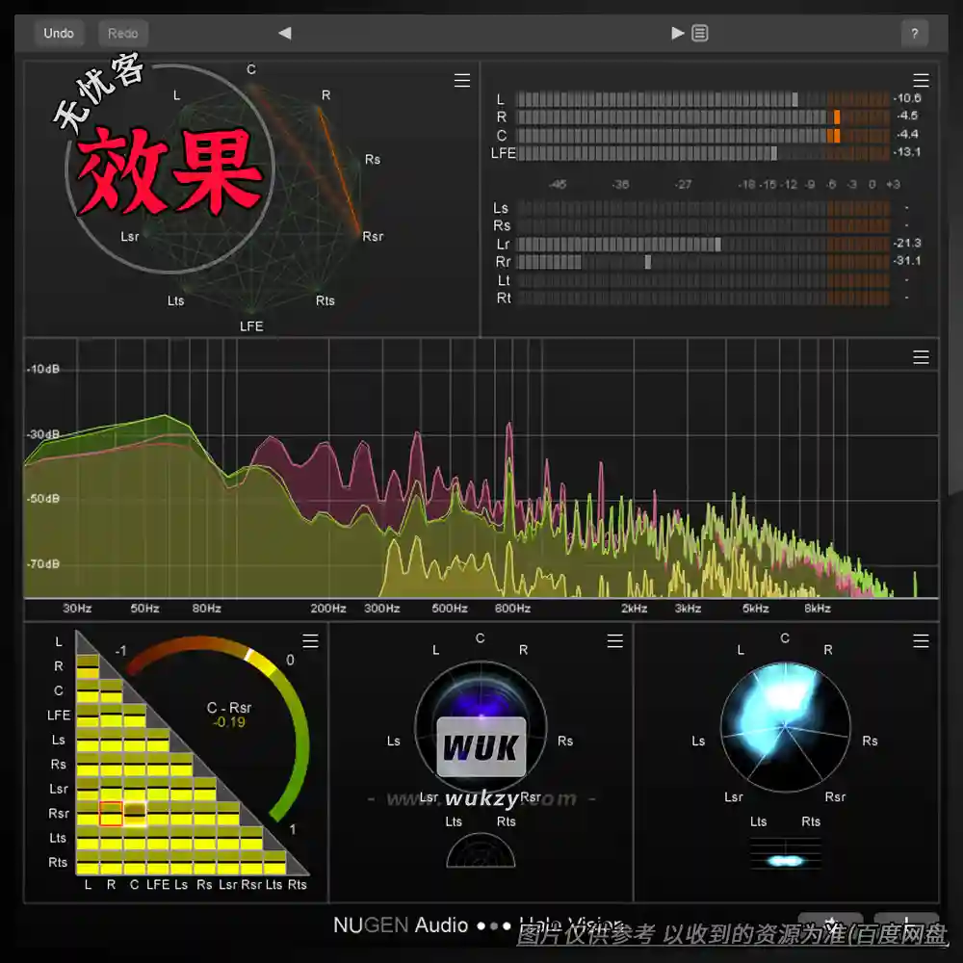Open the preset list icon in the toolbar

tap(700, 32)
